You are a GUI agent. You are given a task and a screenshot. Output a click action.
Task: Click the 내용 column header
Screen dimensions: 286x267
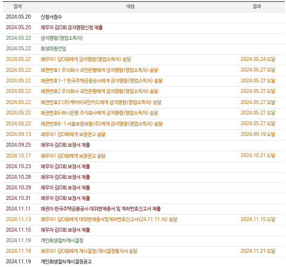130,6
